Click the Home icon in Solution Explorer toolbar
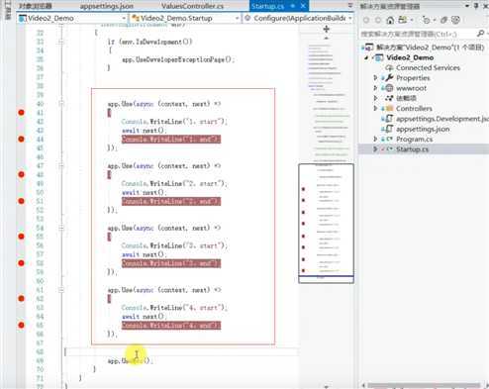 pyautogui.click(x=390, y=21)
